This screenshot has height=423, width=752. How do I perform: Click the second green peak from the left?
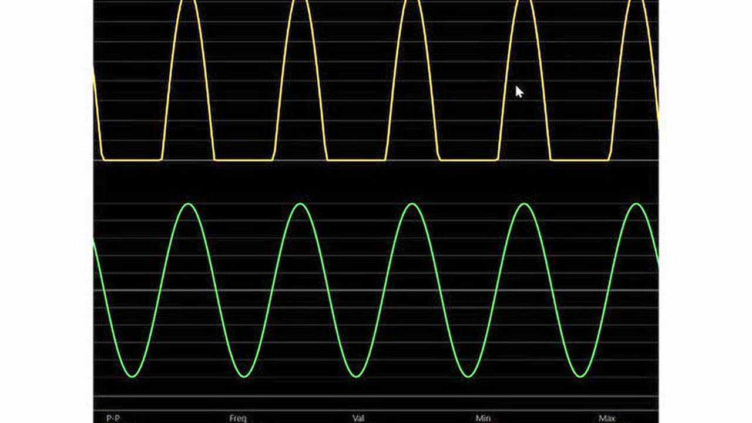pyautogui.click(x=300, y=204)
